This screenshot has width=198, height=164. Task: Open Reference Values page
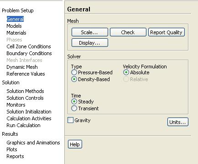26,74
